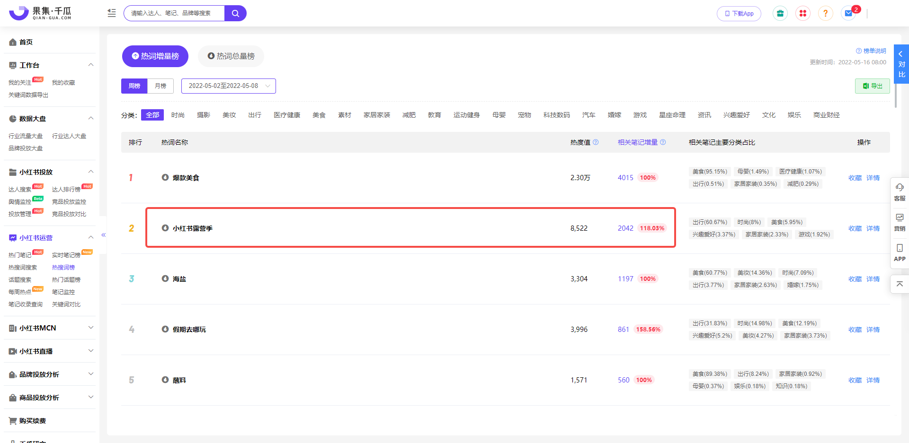Screen dimensions: 909x443
Task: Toggle the sidebar menu collapse icon
Action: tap(112, 13)
